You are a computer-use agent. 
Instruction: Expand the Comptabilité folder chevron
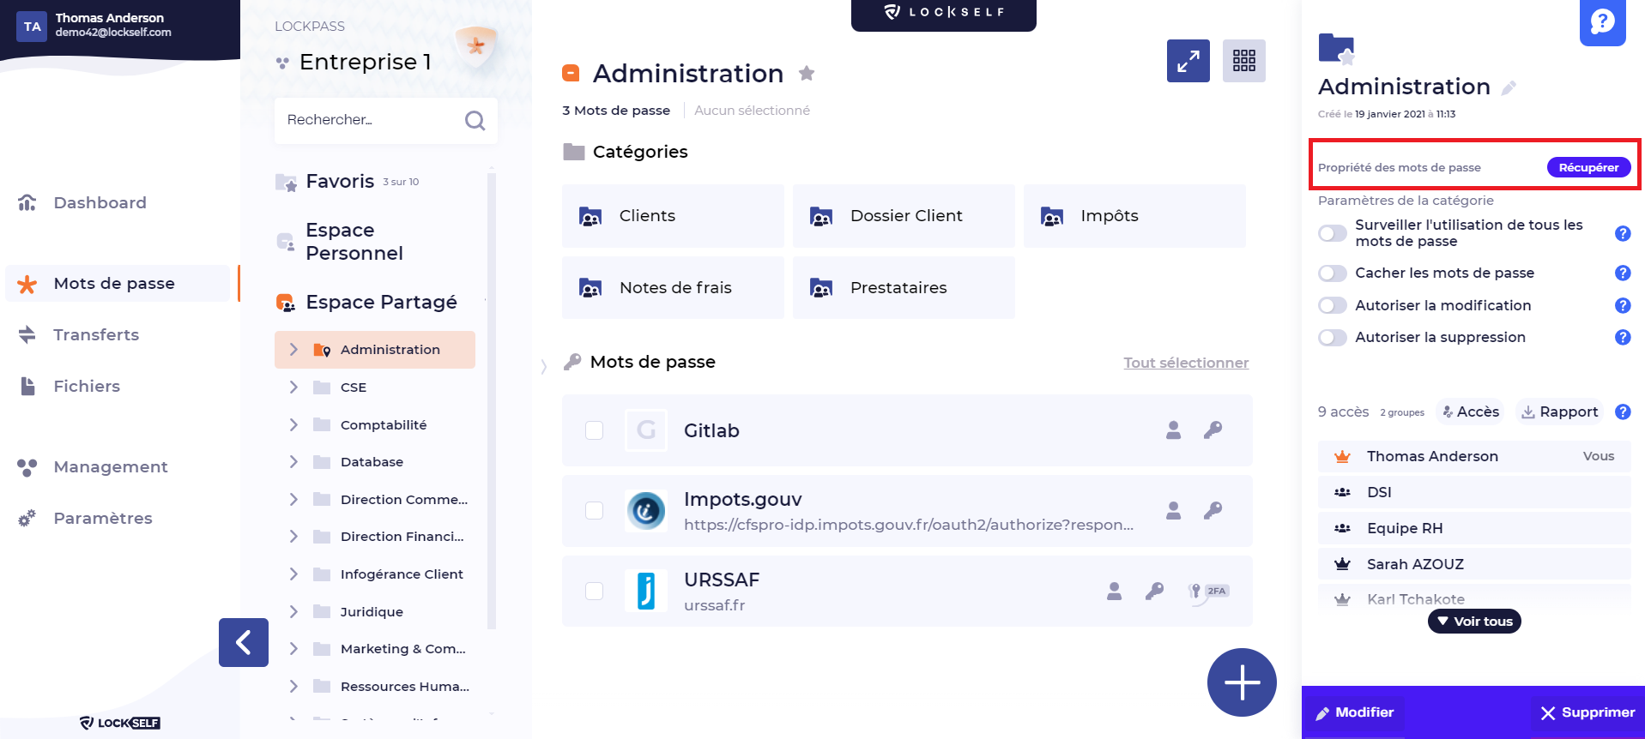point(293,425)
